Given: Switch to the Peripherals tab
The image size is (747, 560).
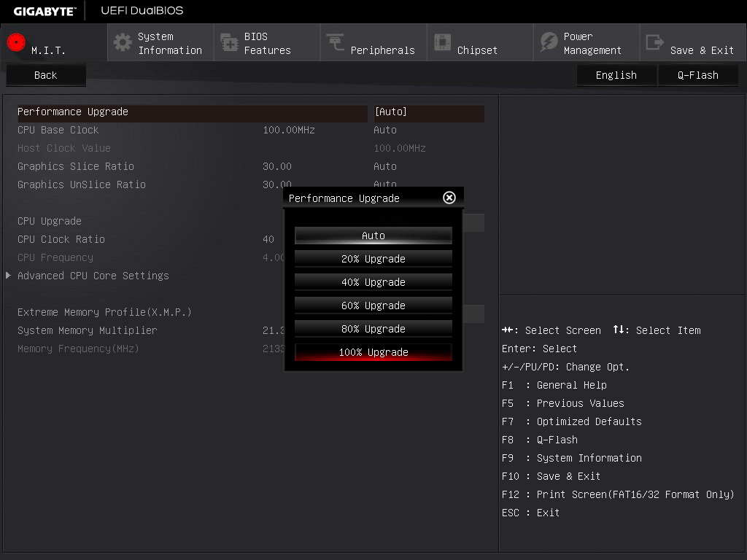Looking at the screenshot, I should pos(382,50).
